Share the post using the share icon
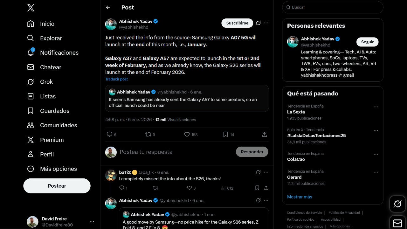This screenshot has height=229, width=407. pyautogui.click(x=264, y=135)
